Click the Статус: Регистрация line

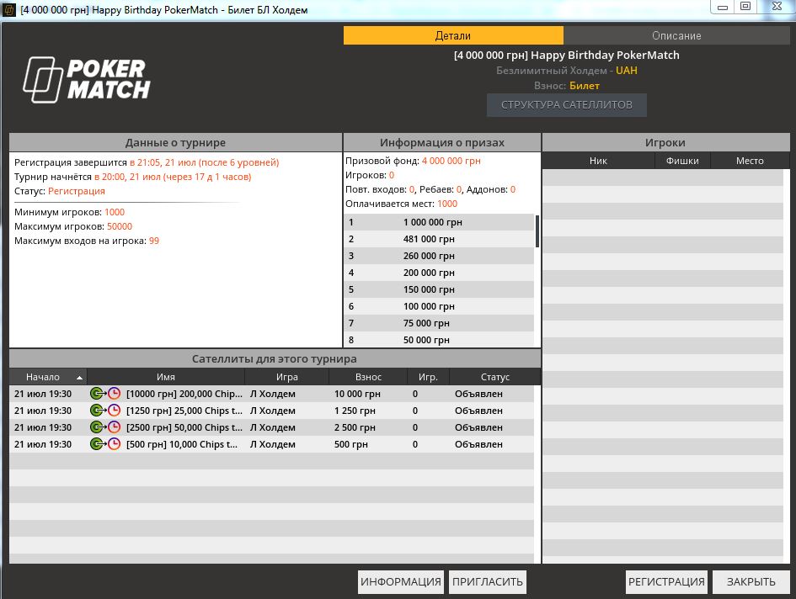pos(60,191)
